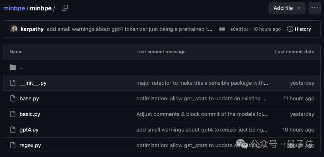Open the Add file dropdown
The height and width of the screenshot is (157, 324).
(x=287, y=8)
